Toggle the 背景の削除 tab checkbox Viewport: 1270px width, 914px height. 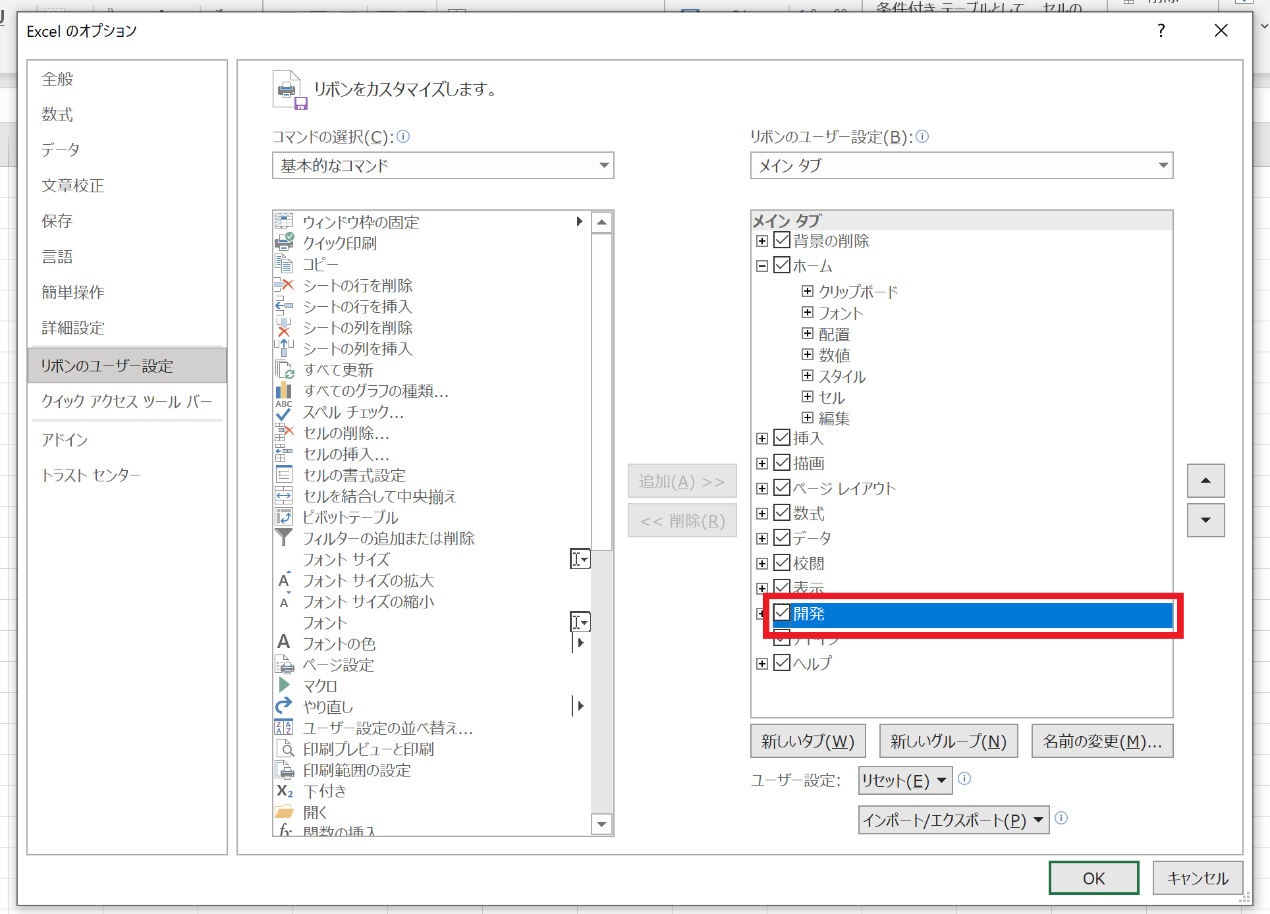click(x=782, y=240)
